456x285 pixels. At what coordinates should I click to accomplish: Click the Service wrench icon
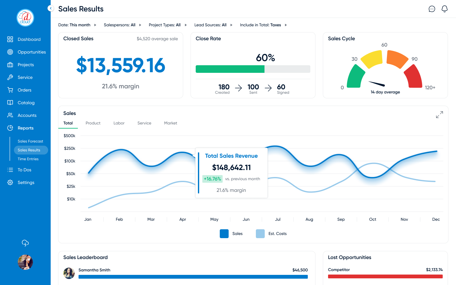click(x=10, y=77)
